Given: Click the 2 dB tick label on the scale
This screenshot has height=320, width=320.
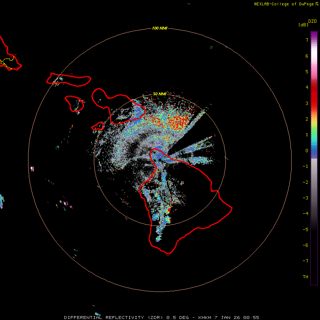Looking at the screenshot, I should click(307, 119).
